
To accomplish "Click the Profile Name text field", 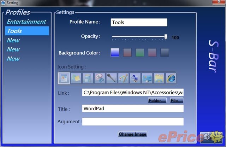I will tap(139, 22).
